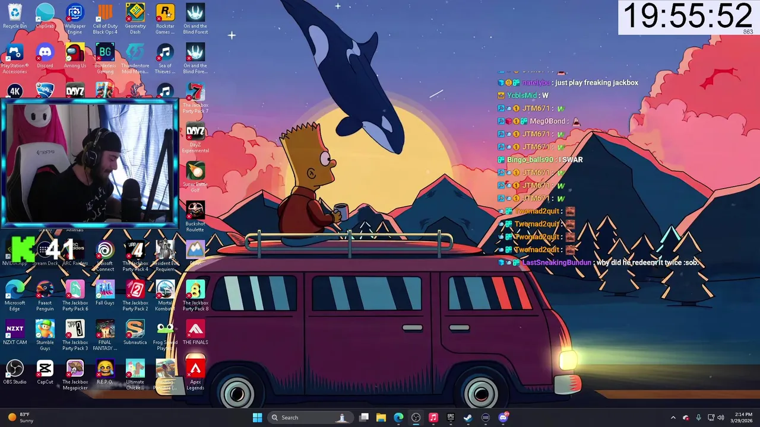Image resolution: width=760 pixels, height=427 pixels.
Task: Select the Subnautica desktop icon
Action: click(135, 333)
